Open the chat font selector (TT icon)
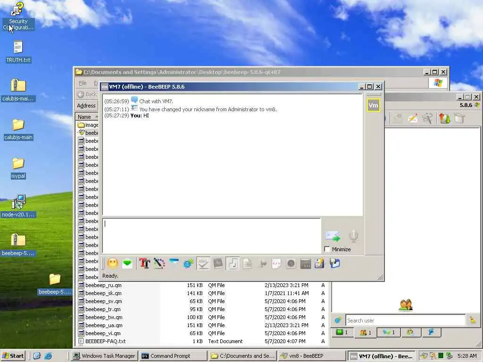The width and height of the screenshot is (483, 362). (x=144, y=263)
